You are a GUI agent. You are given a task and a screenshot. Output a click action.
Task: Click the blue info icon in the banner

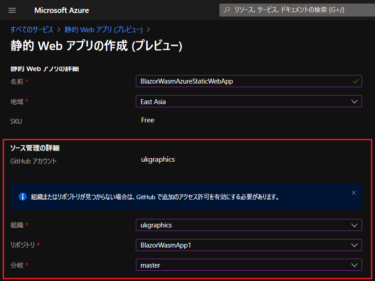point(23,197)
